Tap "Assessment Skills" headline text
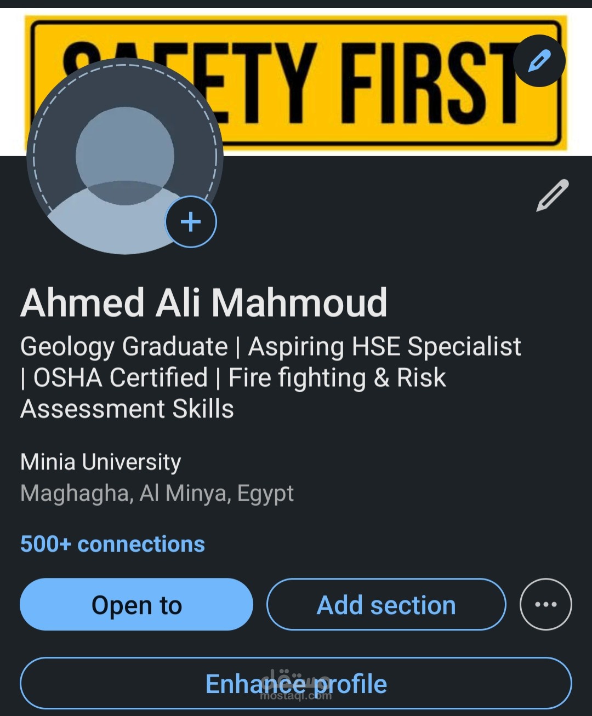Screen dimensions: 592x716 pyautogui.click(x=127, y=409)
